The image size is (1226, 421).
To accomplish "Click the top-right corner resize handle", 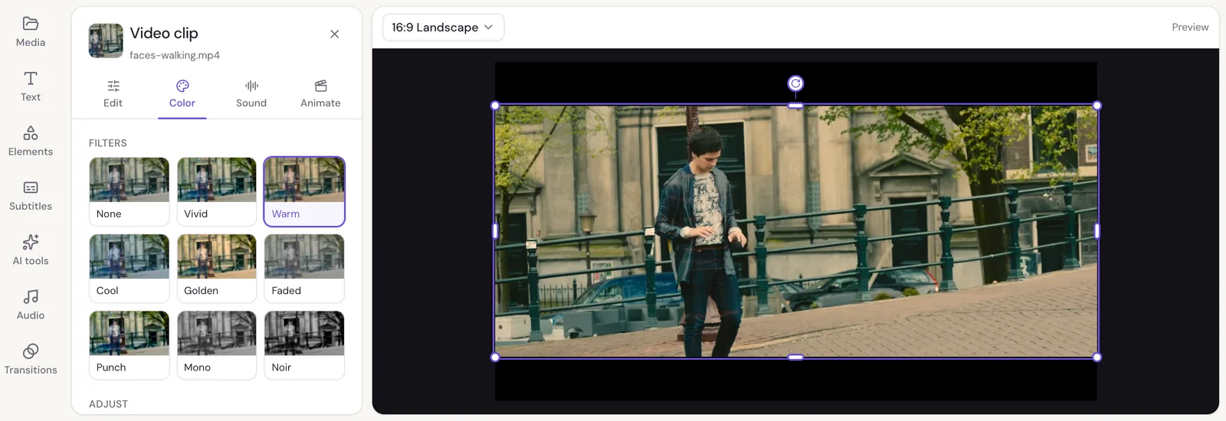I will coord(1097,106).
